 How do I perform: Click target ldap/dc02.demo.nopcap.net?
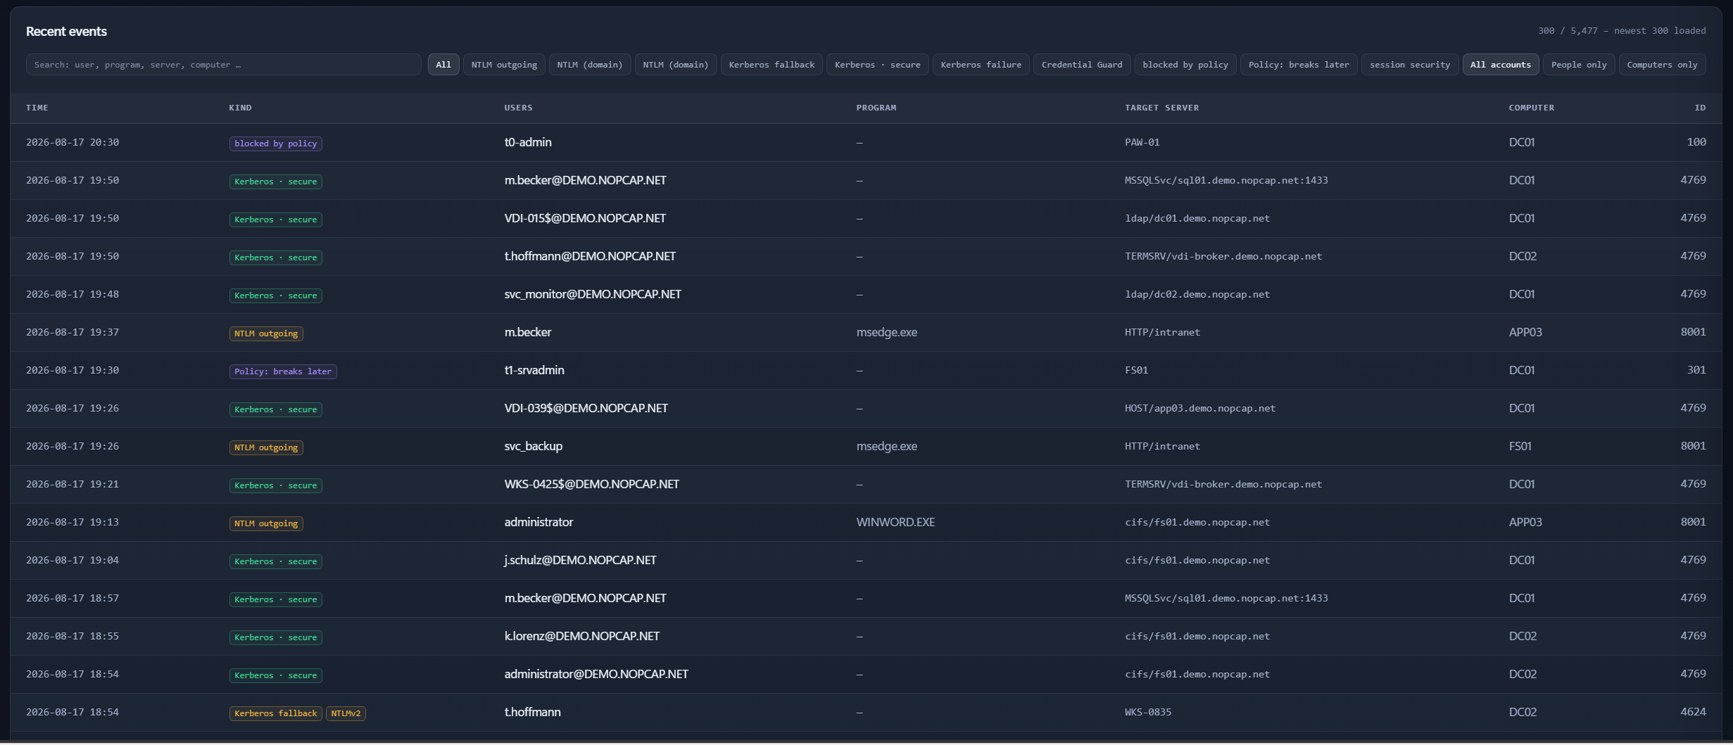click(x=1197, y=294)
